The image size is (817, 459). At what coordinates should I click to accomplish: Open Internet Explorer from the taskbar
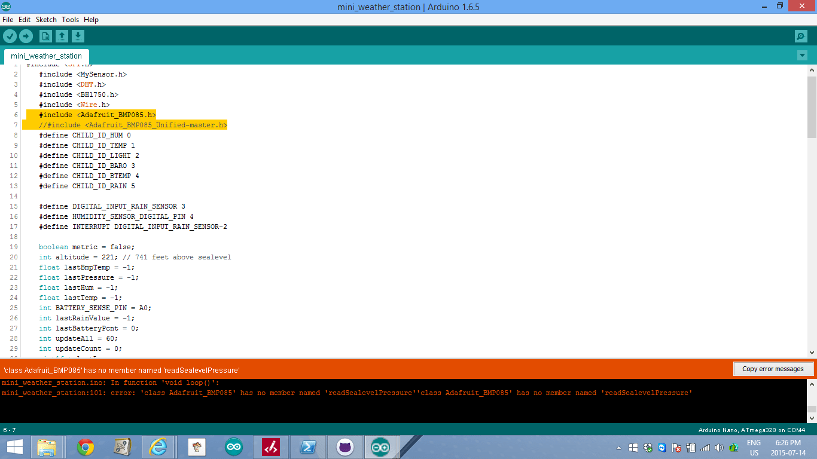pyautogui.click(x=158, y=447)
